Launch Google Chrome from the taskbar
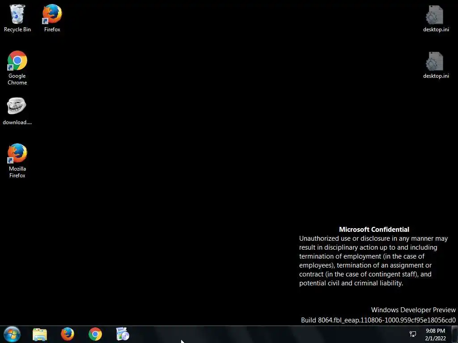This screenshot has width=458, height=343. (x=95, y=334)
